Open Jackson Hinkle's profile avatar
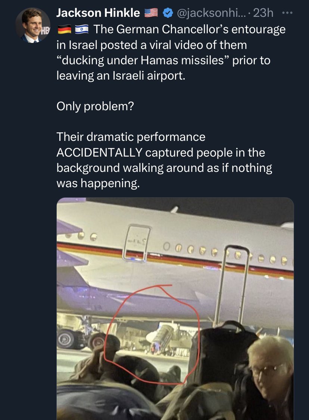309x420 pixels. coord(33,25)
